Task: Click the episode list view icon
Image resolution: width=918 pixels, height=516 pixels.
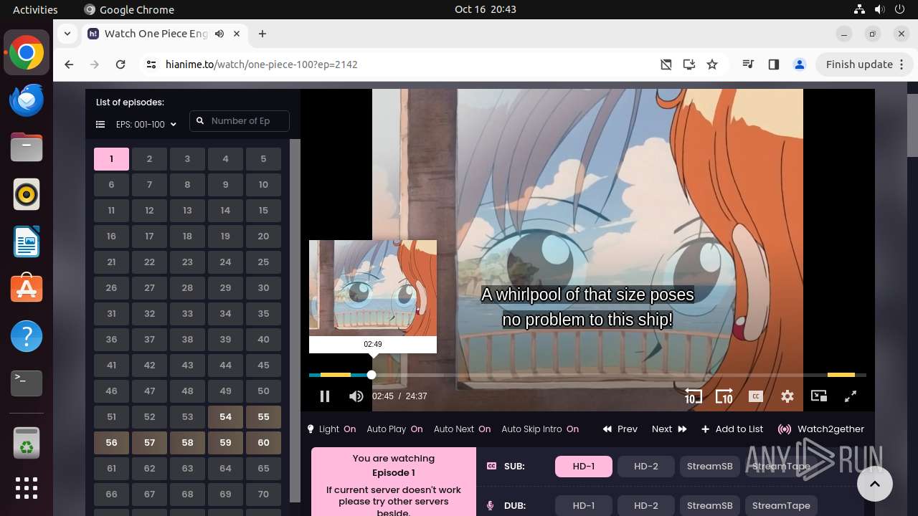Action: tap(100, 125)
